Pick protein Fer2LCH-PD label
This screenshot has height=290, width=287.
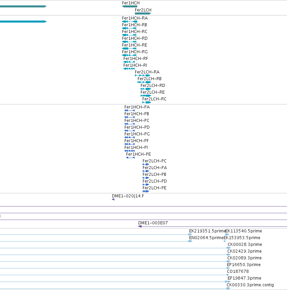(x=154, y=181)
